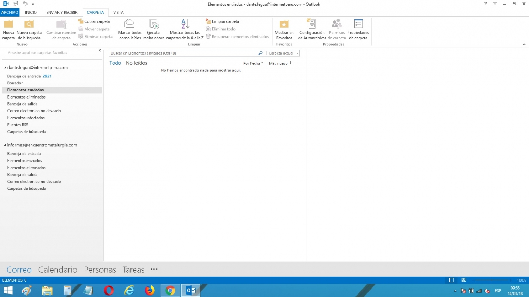Collapse the folder pane arrow

coord(100,51)
